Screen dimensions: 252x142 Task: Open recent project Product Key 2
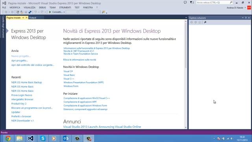coord(19,103)
